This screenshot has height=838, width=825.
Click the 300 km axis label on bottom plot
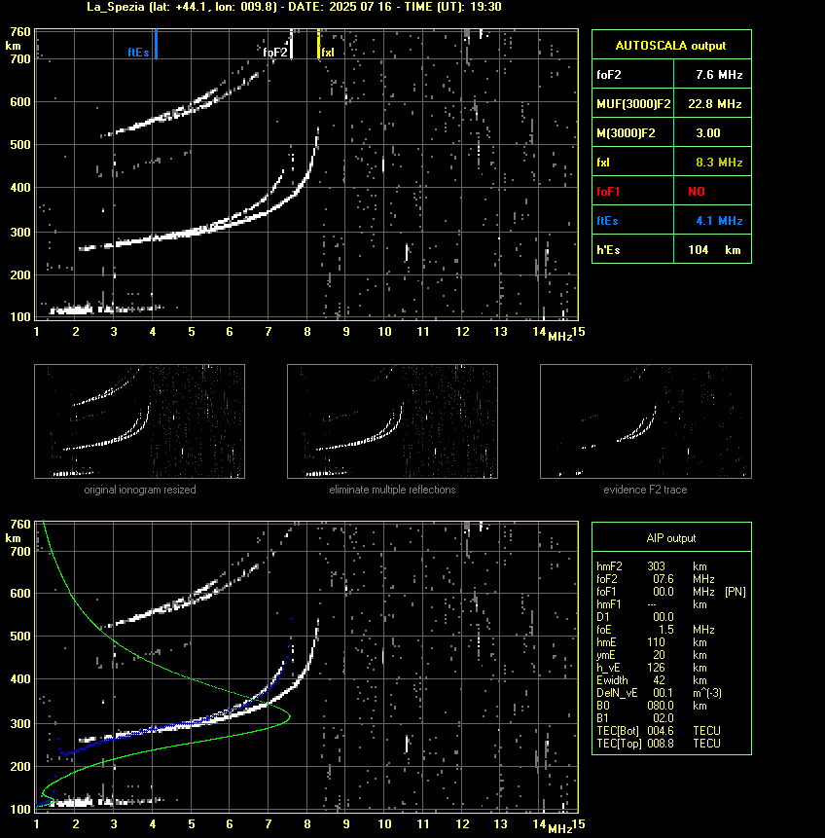[20, 723]
